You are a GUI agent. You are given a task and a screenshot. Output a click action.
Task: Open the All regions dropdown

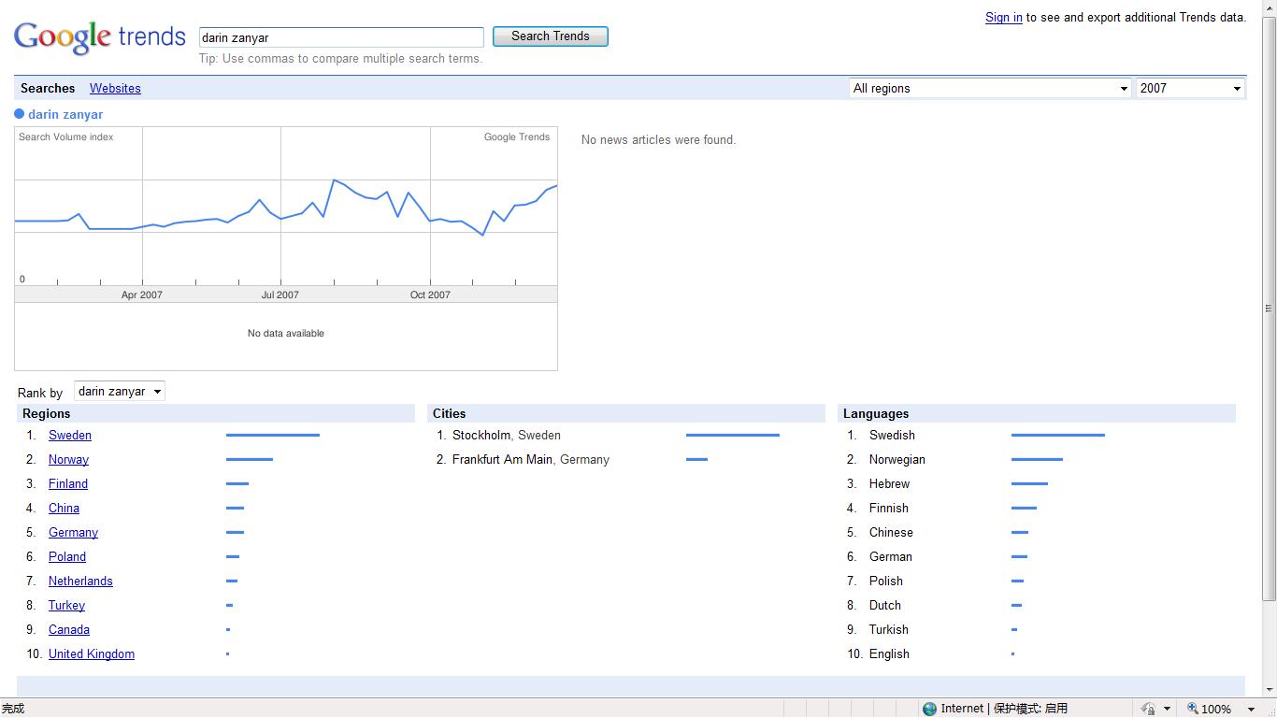coord(990,88)
